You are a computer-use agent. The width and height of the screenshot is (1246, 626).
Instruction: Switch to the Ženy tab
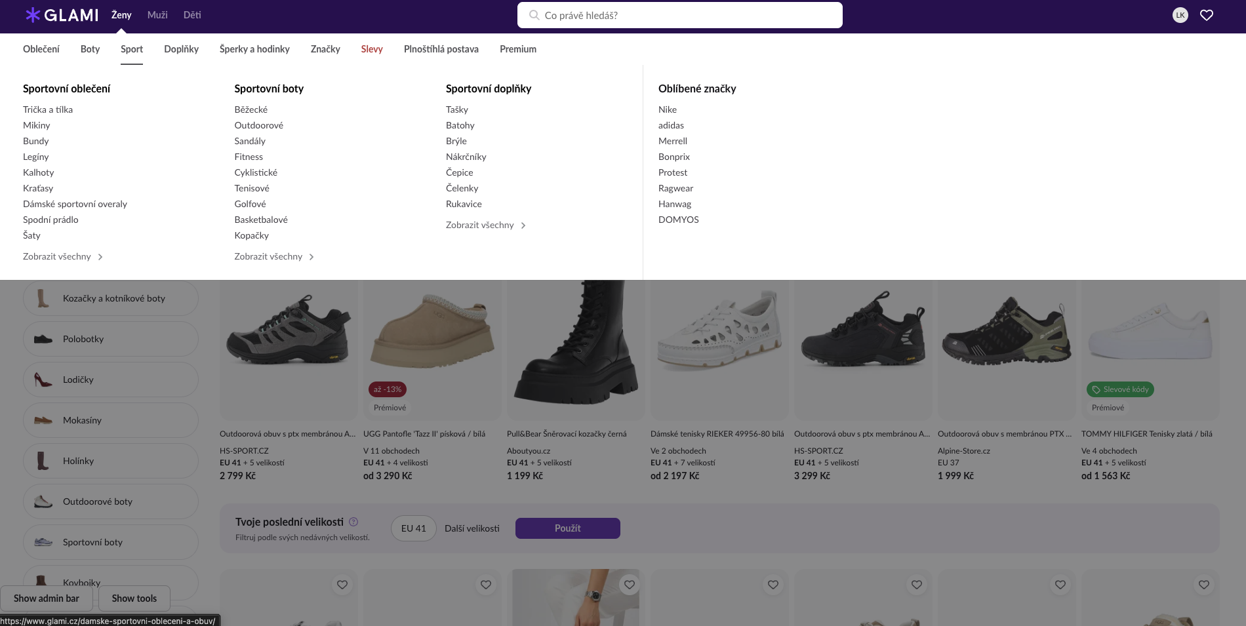point(121,15)
